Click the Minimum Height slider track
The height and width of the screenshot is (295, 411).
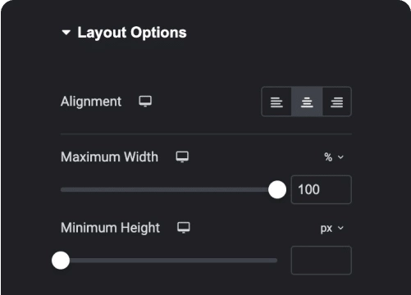coord(169,261)
